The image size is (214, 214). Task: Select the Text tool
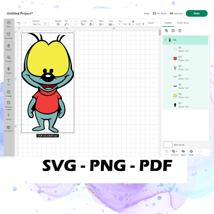point(9,80)
